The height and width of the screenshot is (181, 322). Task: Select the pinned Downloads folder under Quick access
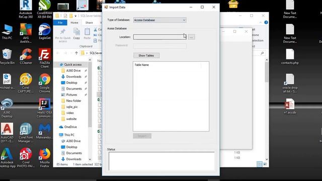tap(74, 76)
